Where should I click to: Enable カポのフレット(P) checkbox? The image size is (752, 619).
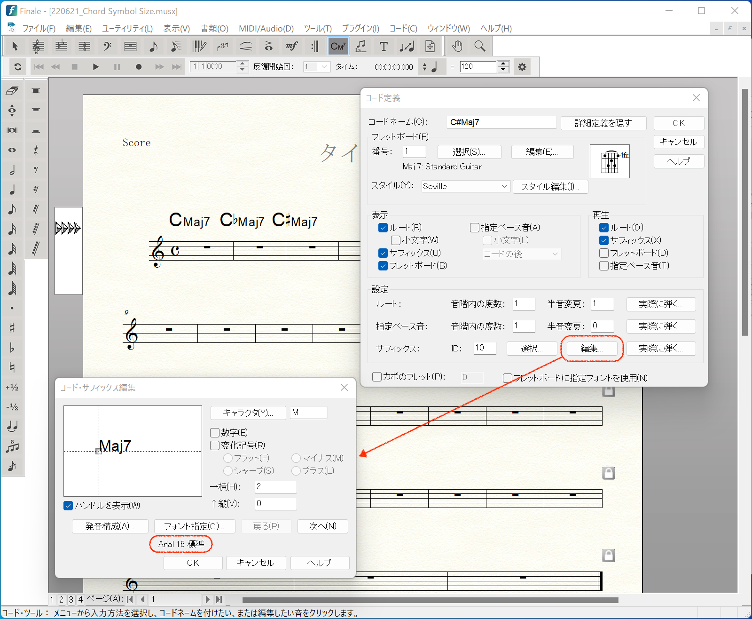coord(376,377)
